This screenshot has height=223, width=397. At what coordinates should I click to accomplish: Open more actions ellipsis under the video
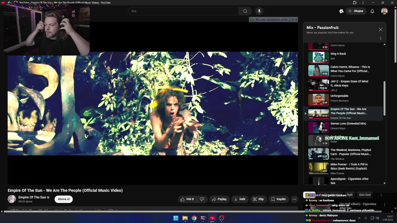coord(294,199)
